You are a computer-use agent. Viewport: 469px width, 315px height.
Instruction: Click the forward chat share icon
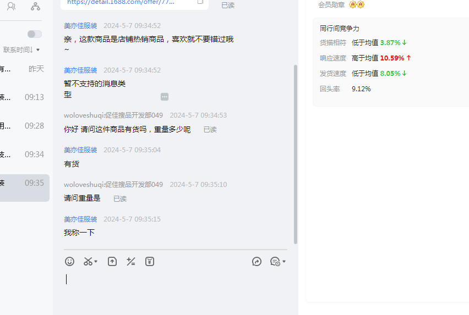[x=257, y=262]
